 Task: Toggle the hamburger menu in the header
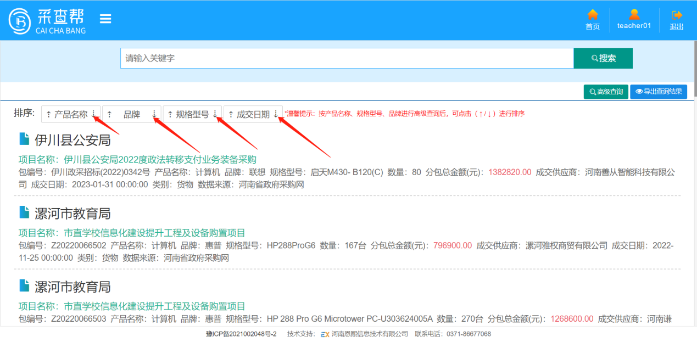pyautogui.click(x=105, y=19)
